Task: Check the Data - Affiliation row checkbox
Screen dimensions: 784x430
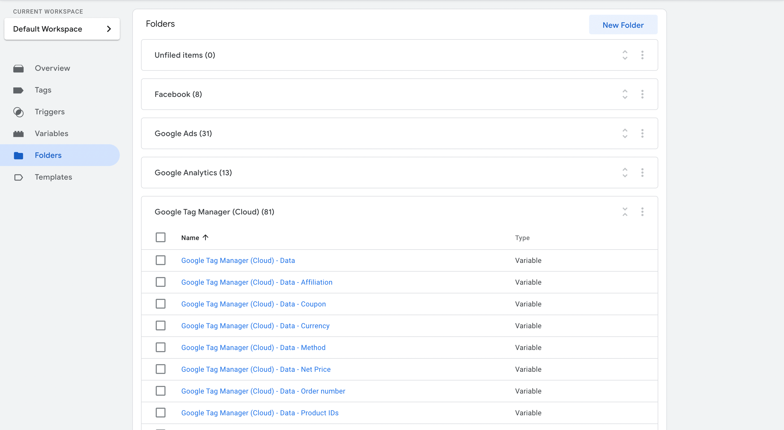Action: click(x=160, y=282)
